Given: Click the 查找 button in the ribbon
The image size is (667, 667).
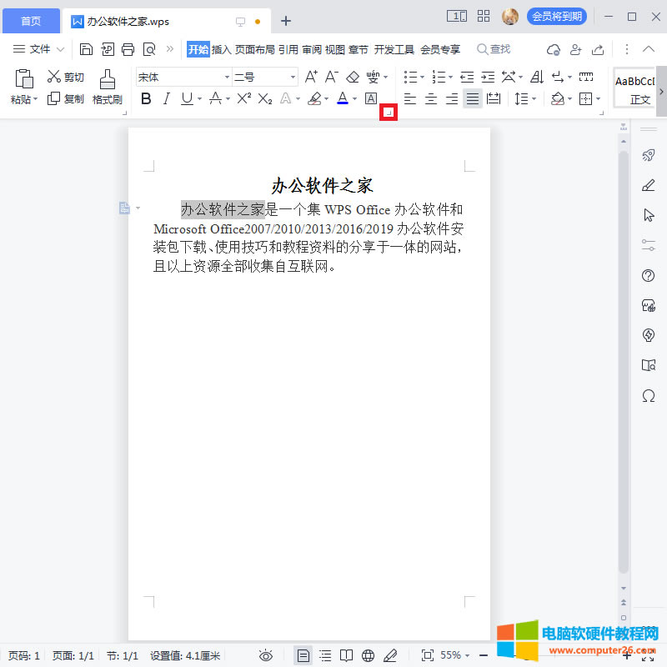Looking at the screenshot, I should coord(494,49).
